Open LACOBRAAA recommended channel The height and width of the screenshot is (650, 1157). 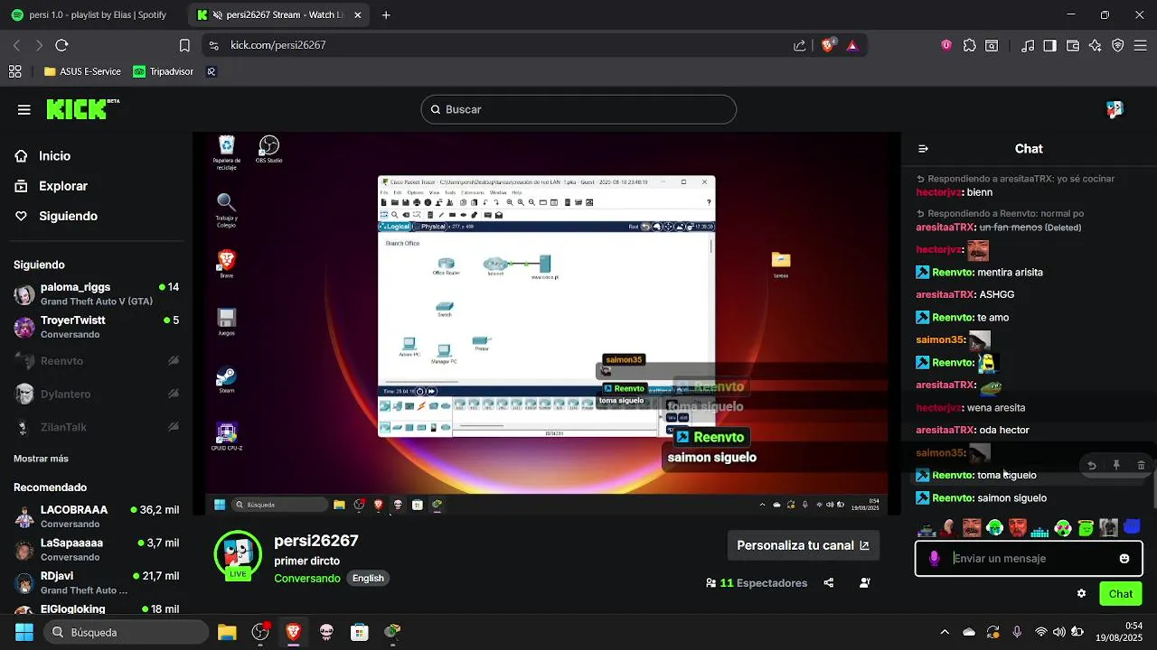click(96, 516)
